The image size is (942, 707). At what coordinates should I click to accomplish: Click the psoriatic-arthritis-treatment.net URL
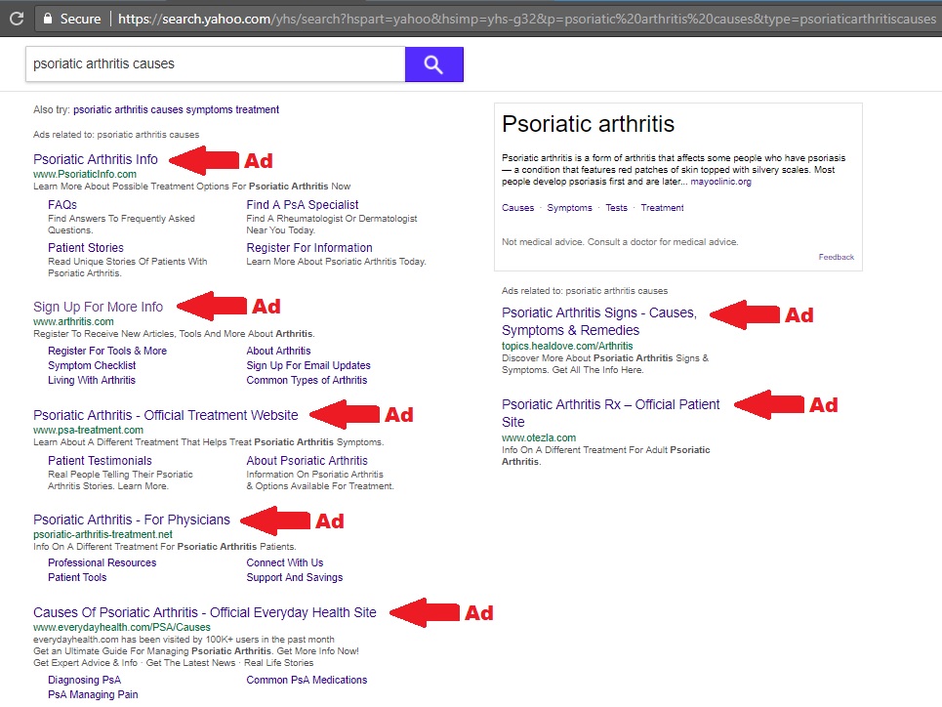click(102, 534)
